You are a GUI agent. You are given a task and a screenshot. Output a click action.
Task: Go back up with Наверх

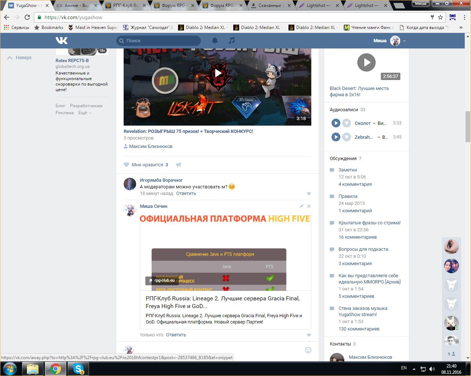click(20, 58)
